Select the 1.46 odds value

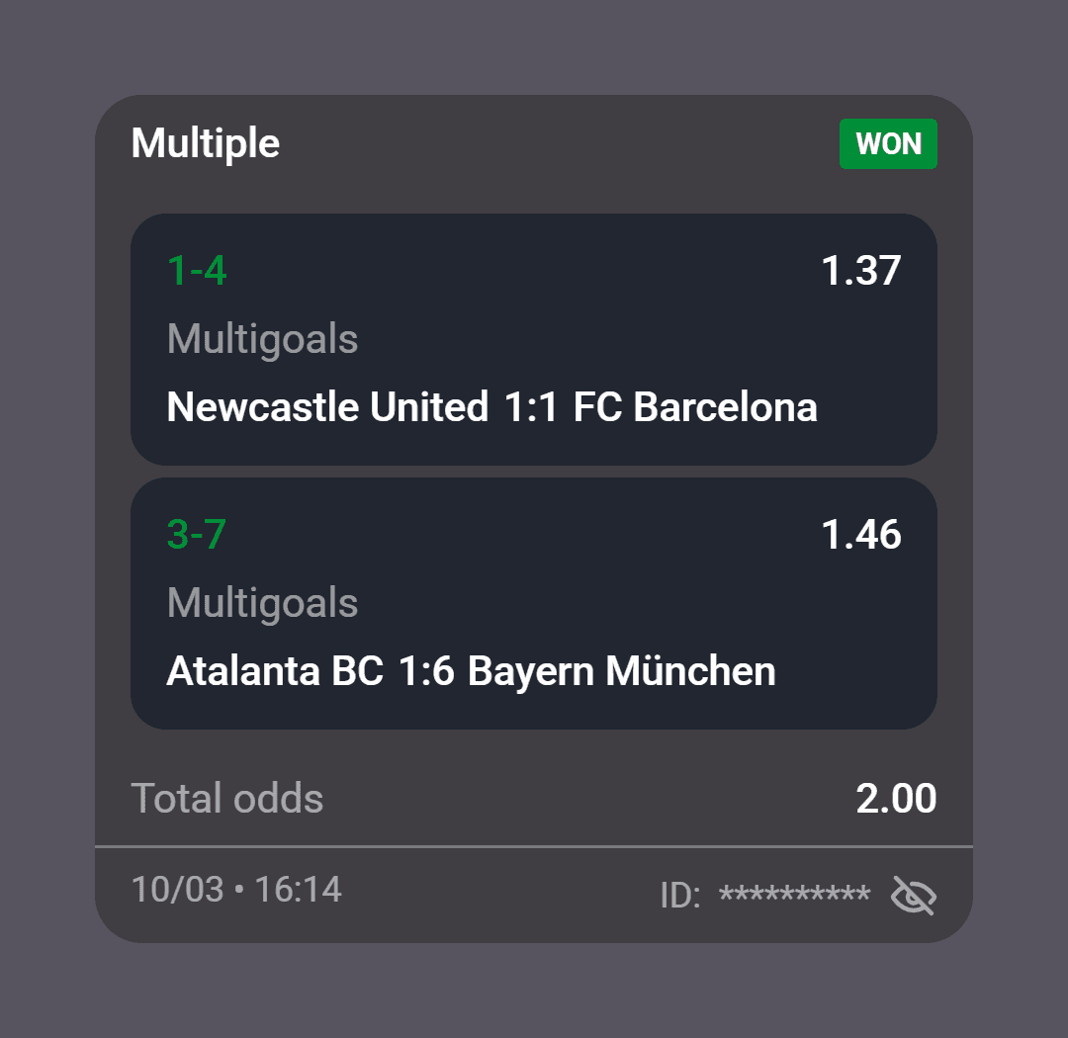861,535
